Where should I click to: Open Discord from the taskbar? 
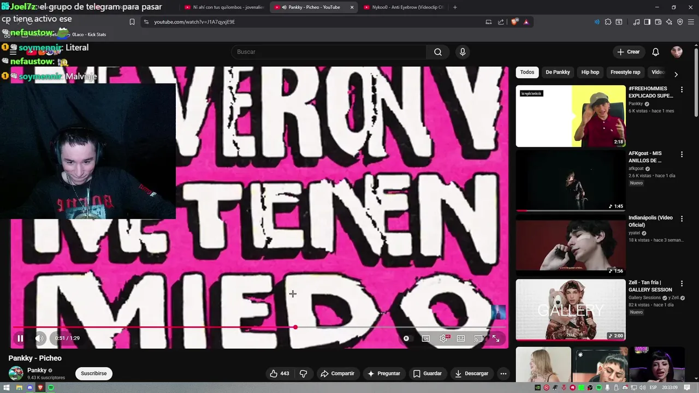29,388
